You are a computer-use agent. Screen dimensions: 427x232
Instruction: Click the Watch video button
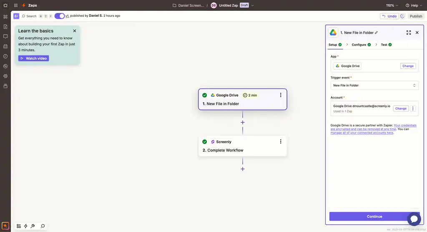coord(33,58)
